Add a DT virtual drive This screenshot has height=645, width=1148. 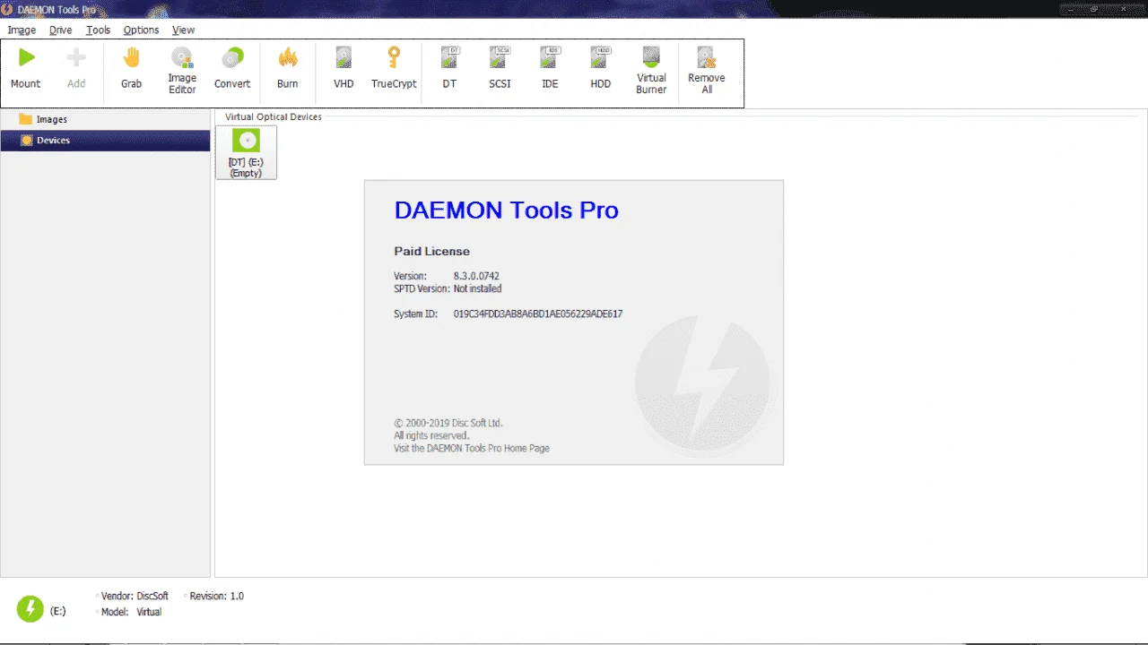[449, 70]
